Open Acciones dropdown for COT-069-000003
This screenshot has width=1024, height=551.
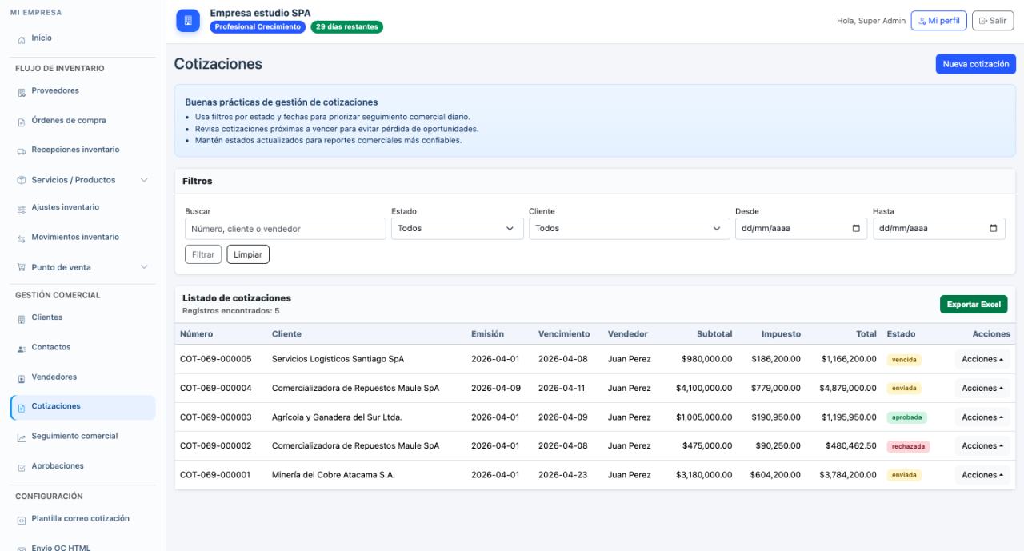[x=982, y=417]
